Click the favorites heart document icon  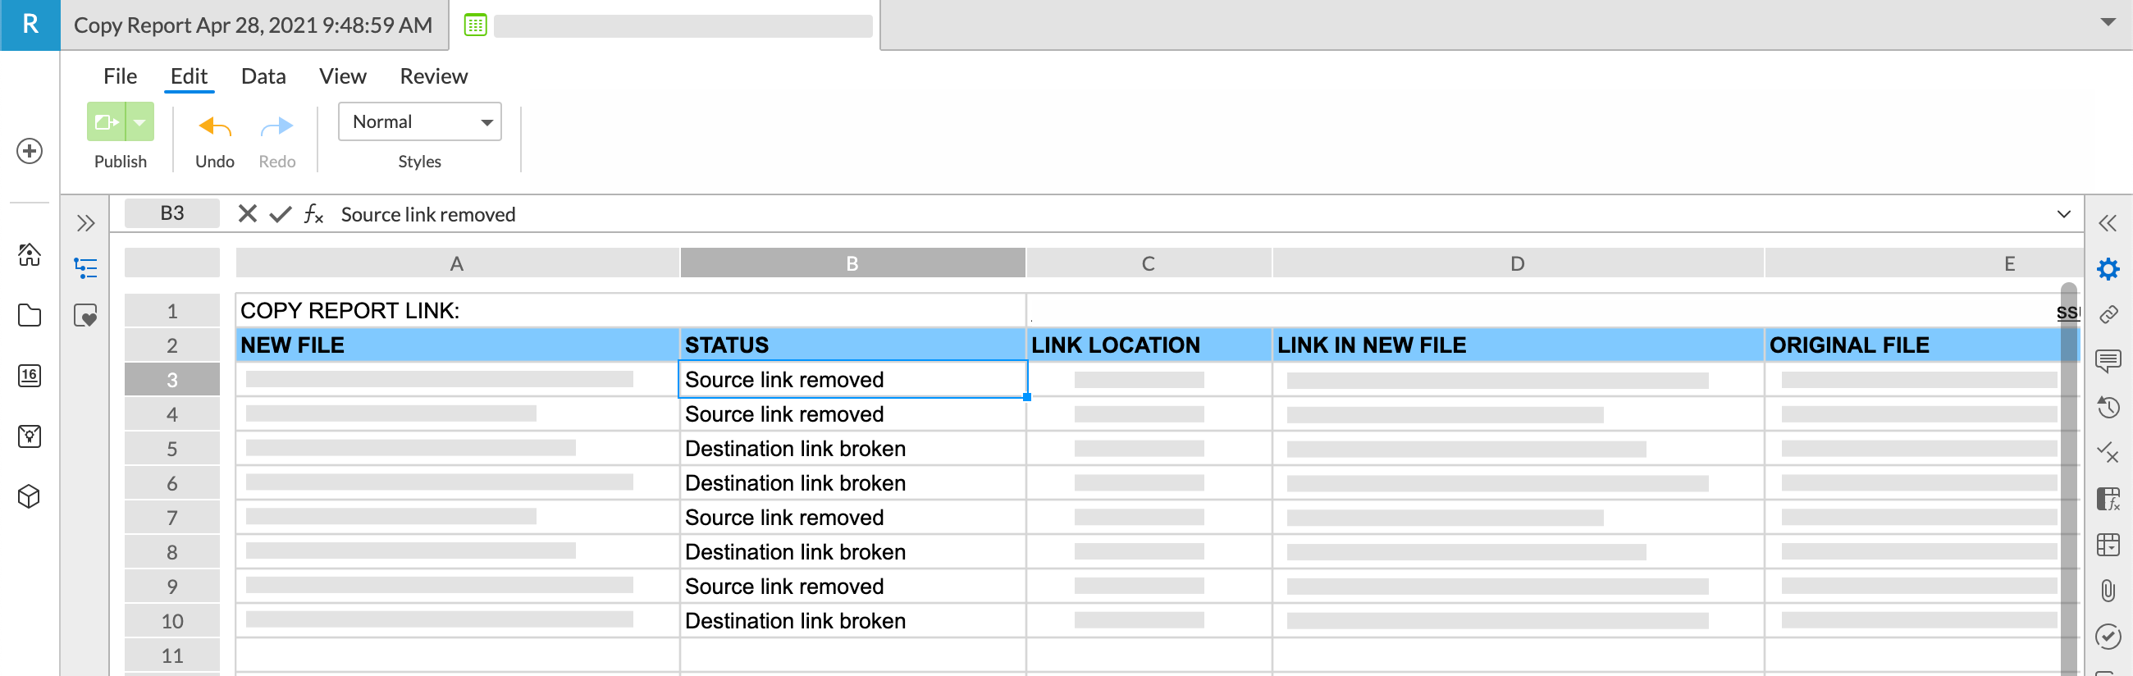tap(85, 316)
